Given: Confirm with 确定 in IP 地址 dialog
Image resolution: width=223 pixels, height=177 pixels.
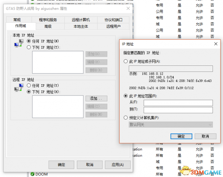Looking at the screenshot, I should pyautogui.click(x=181, y=136).
